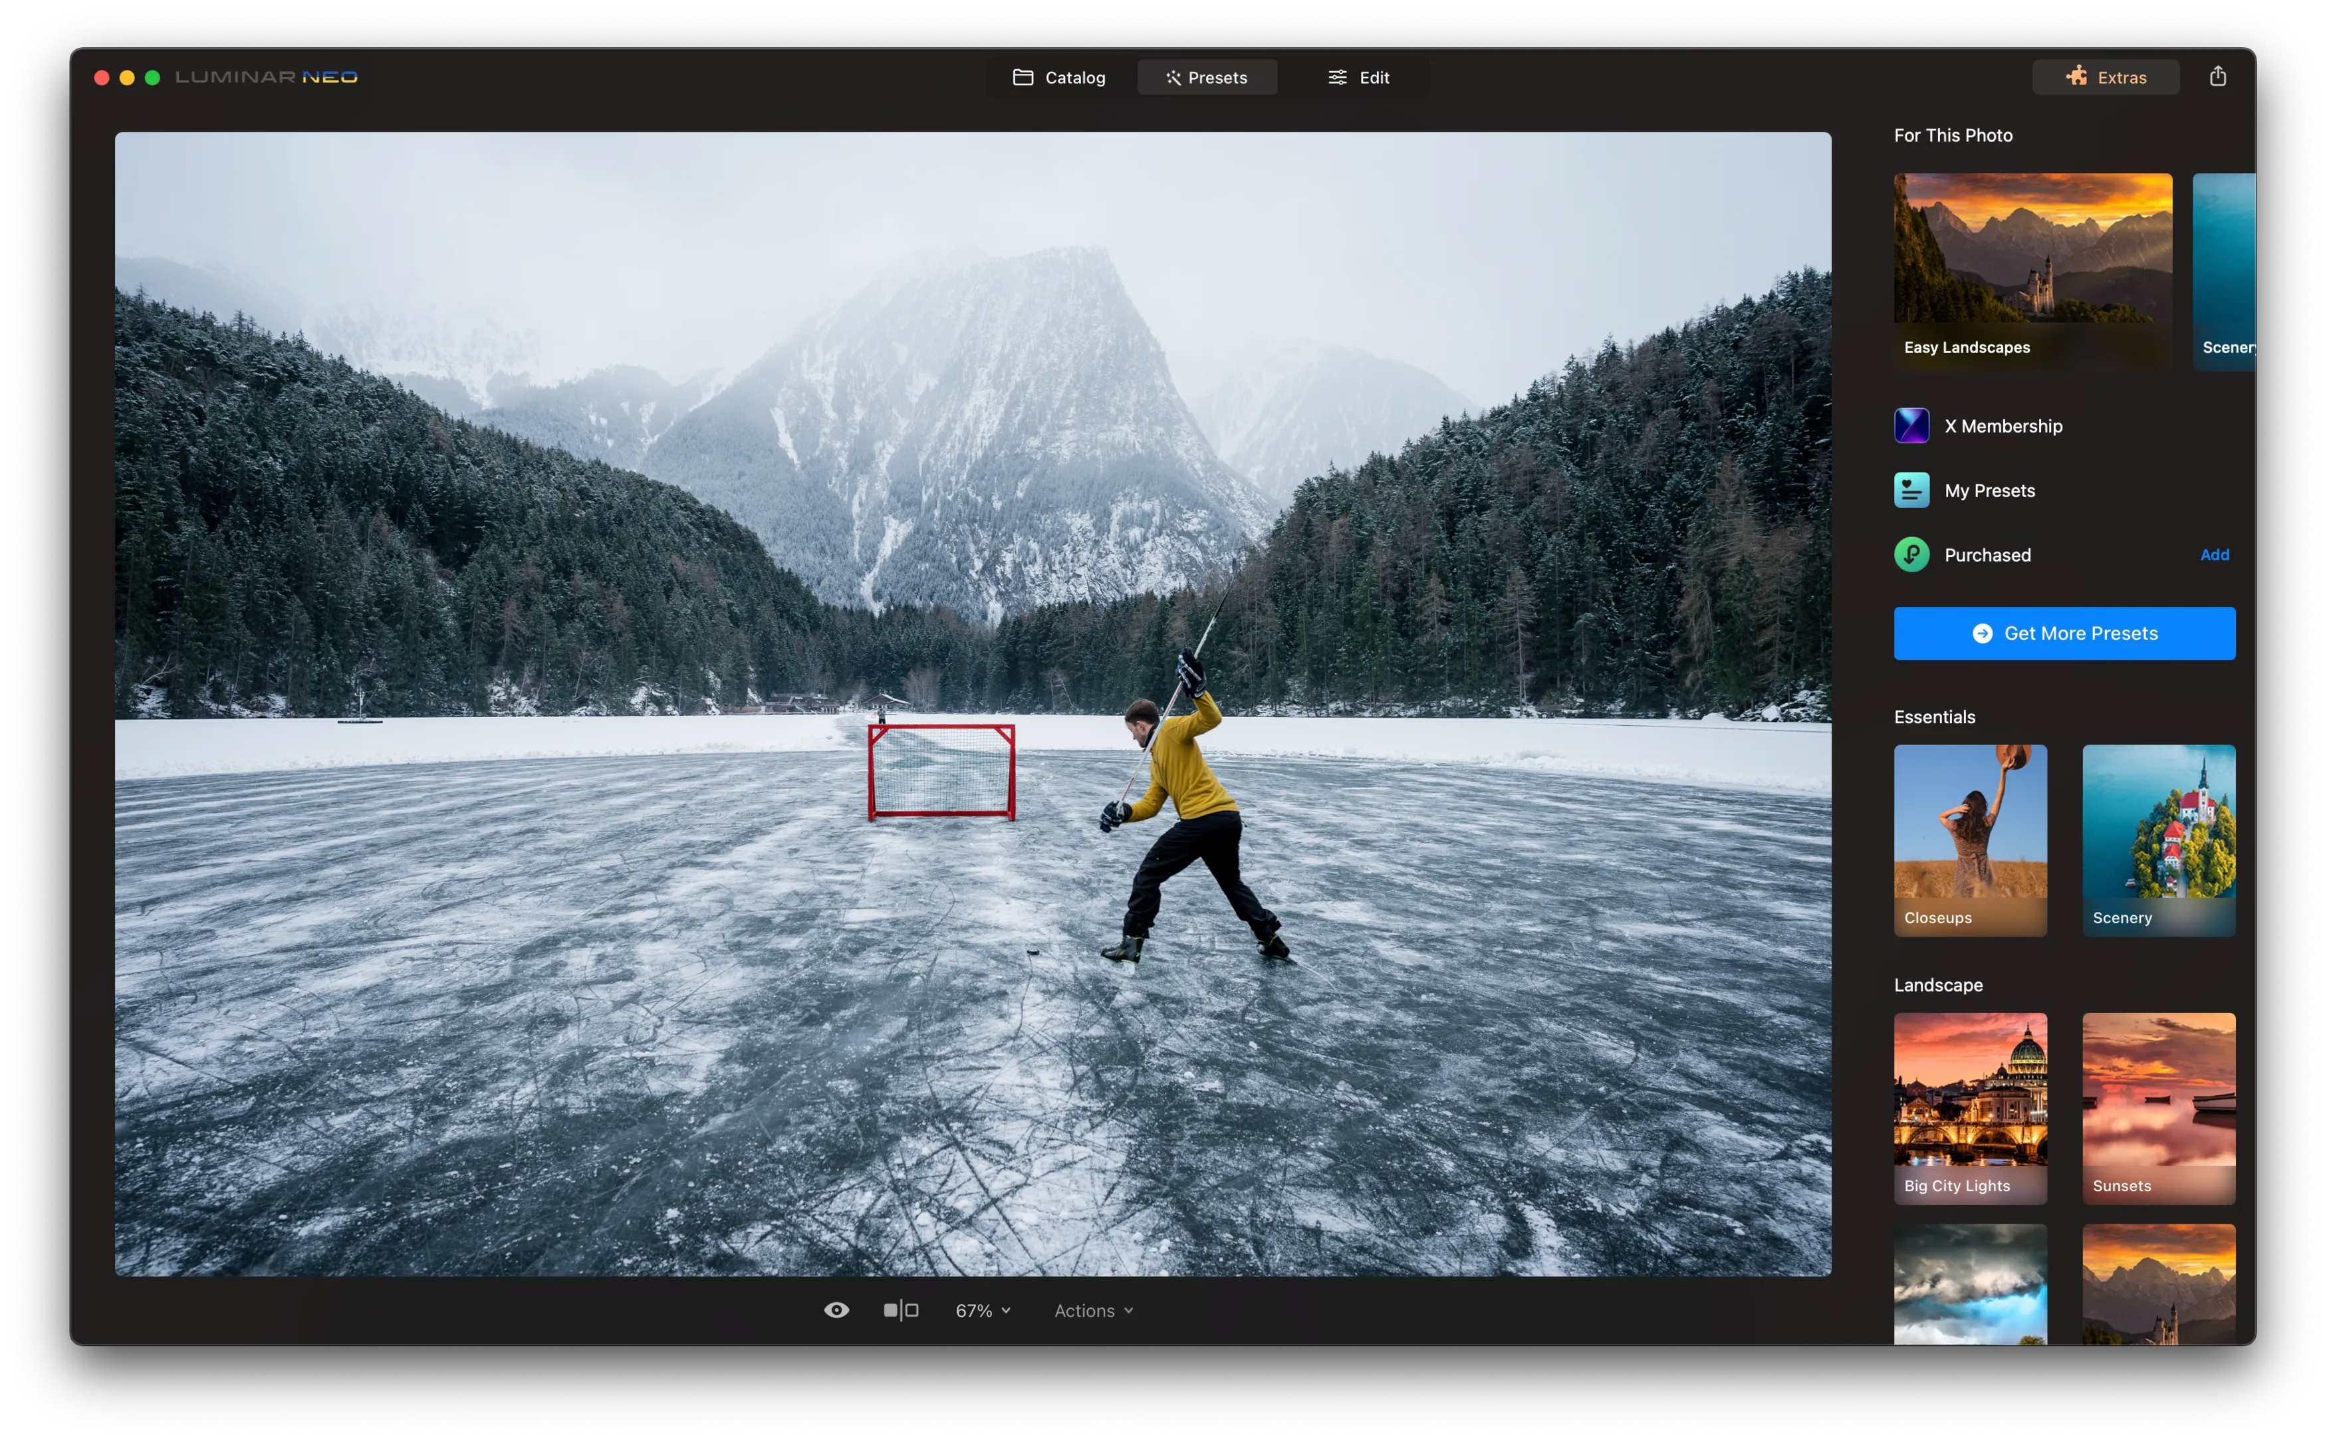Select the Scenery thumbnail under Essentials
The width and height of the screenshot is (2327, 1439).
click(x=2157, y=839)
